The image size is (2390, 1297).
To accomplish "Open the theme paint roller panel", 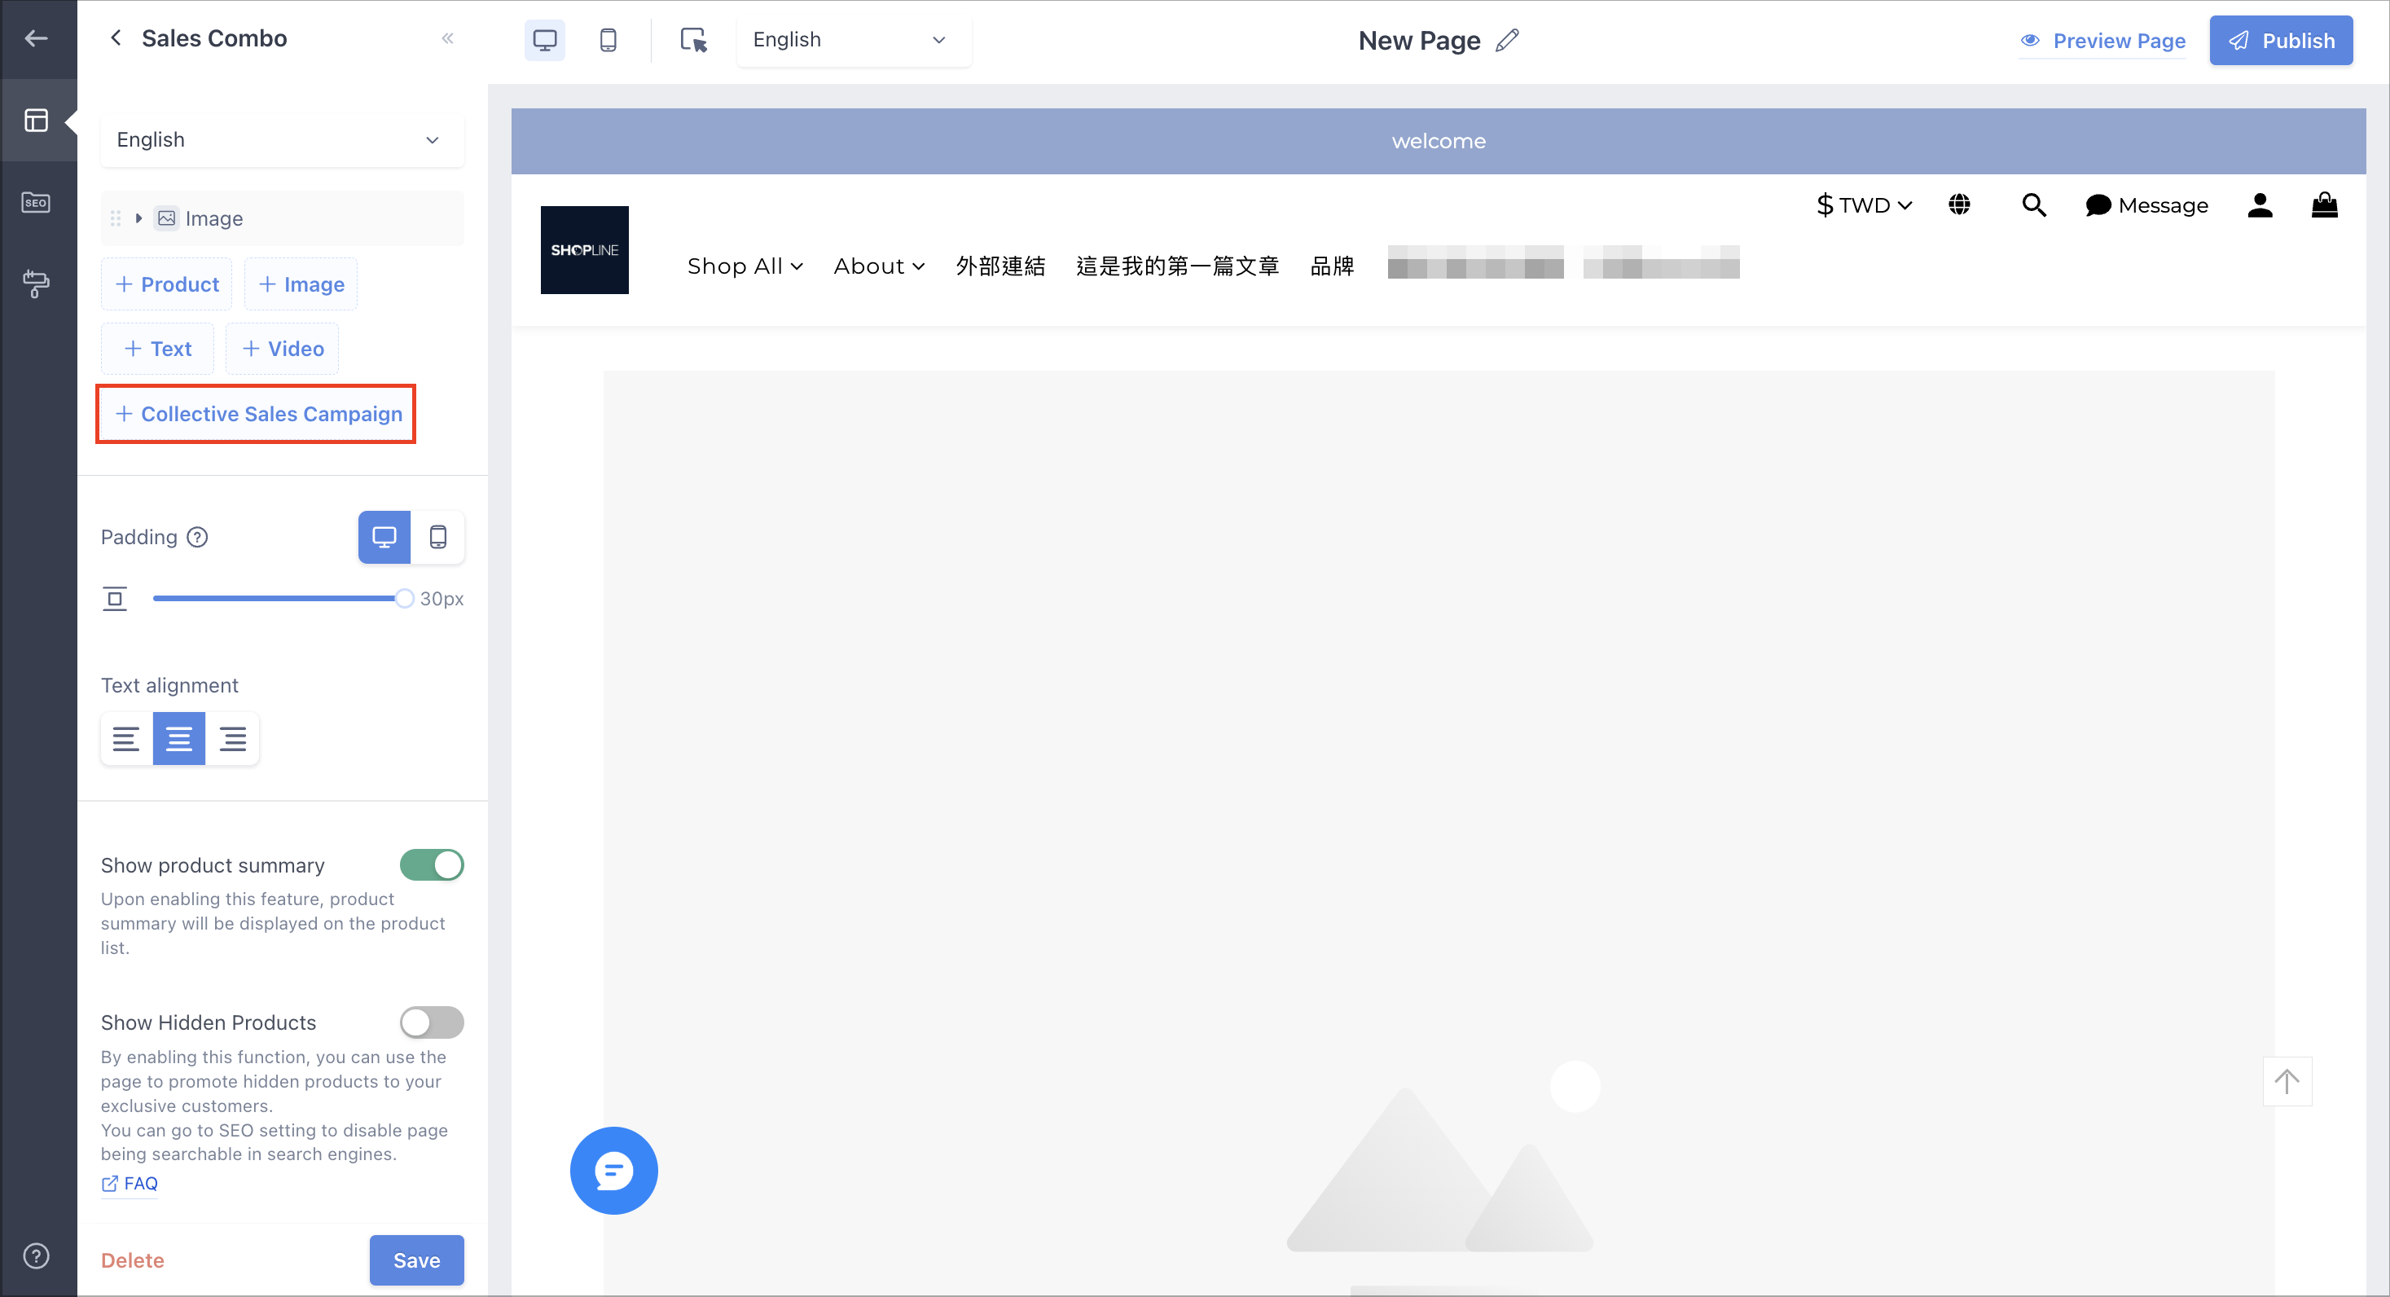I will click(36, 283).
